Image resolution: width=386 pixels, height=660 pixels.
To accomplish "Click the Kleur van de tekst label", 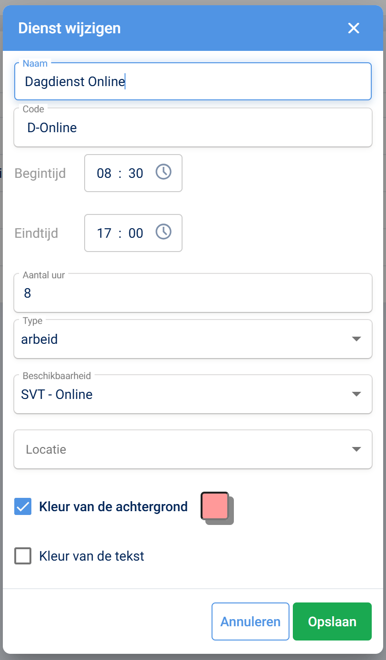I will click(92, 556).
